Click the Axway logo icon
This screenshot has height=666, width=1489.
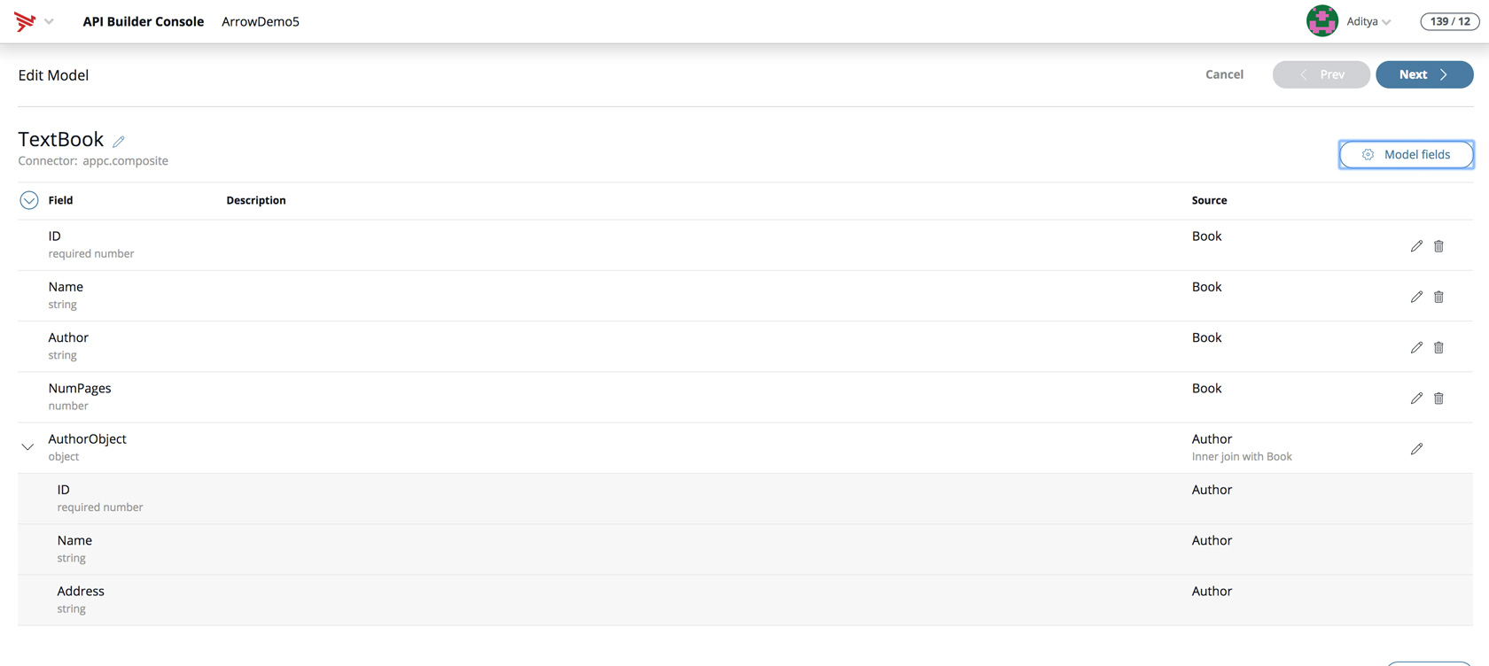(x=25, y=21)
